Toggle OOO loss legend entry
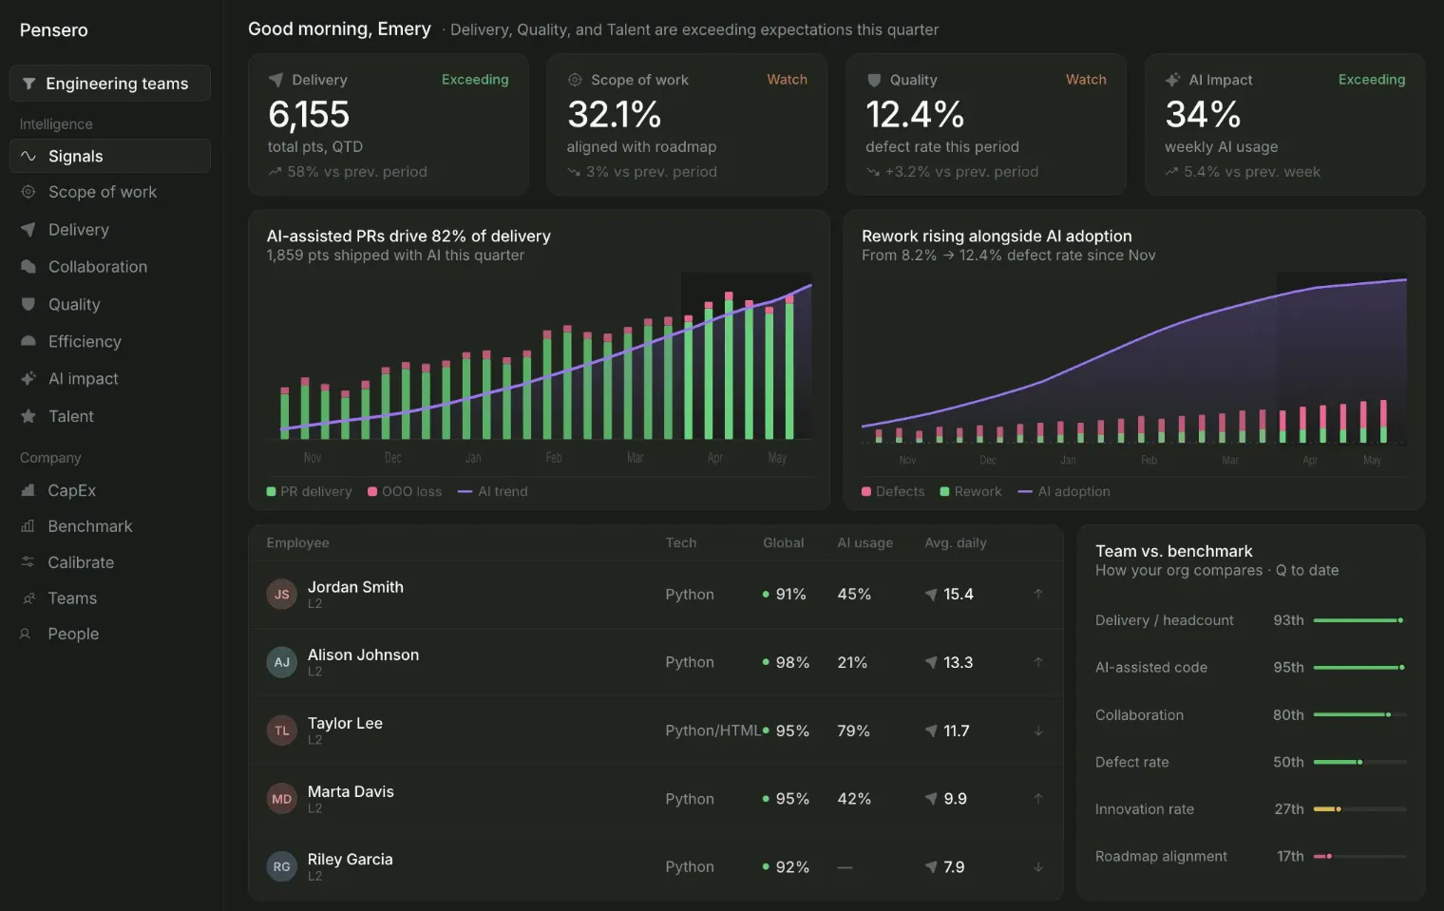This screenshot has height=911, width=1444. [x=405, y=491]
